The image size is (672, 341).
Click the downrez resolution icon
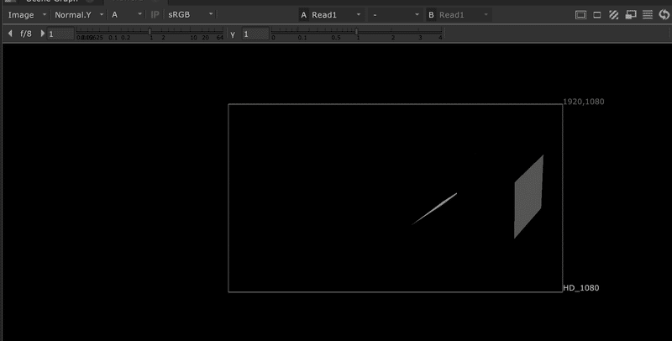(x=631, y=15)
